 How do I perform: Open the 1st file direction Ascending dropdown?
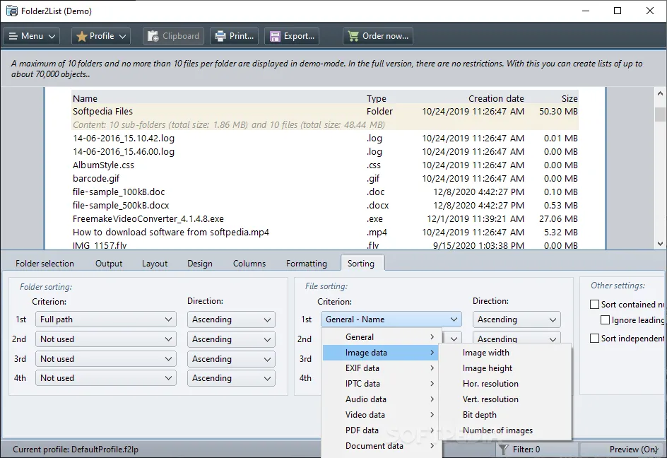coord(517,319)
